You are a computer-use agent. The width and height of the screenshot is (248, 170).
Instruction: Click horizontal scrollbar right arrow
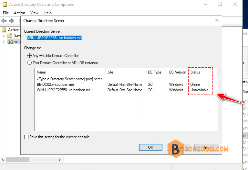(60, 160)
